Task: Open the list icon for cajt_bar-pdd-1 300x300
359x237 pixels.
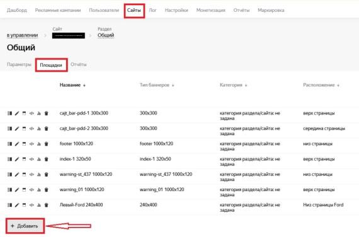Action: 9,113
